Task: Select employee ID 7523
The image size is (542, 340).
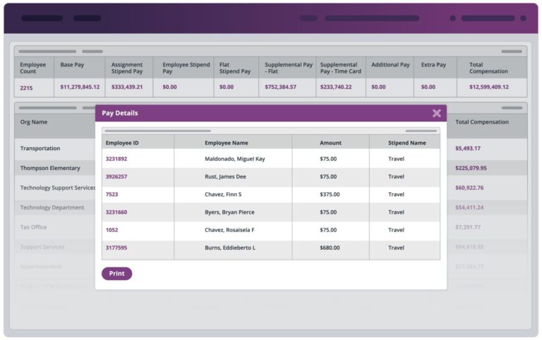Action: pyautogui.click(x=112, y=195)
